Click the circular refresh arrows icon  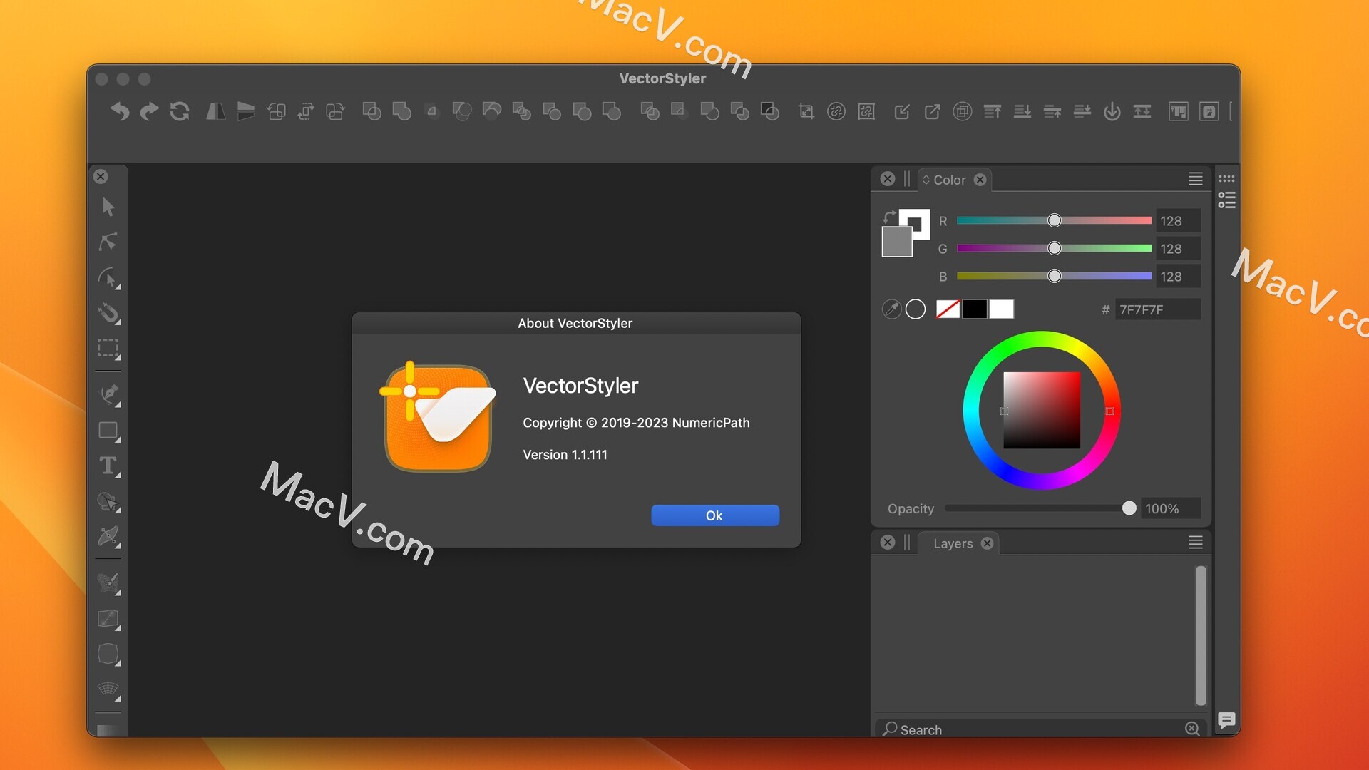[180, 111]
